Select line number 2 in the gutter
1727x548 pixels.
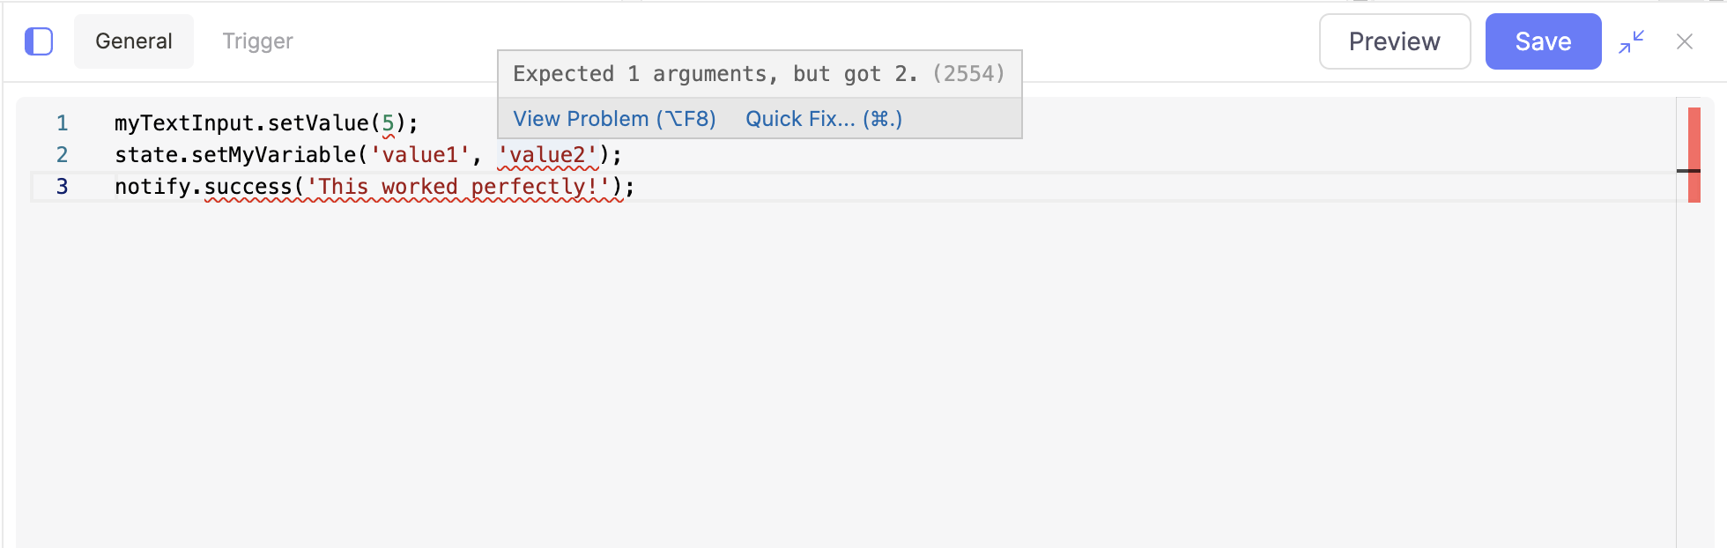pos(62,155)
